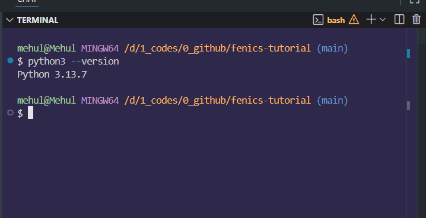Kill the terminal with trash icon

[417, 20]
